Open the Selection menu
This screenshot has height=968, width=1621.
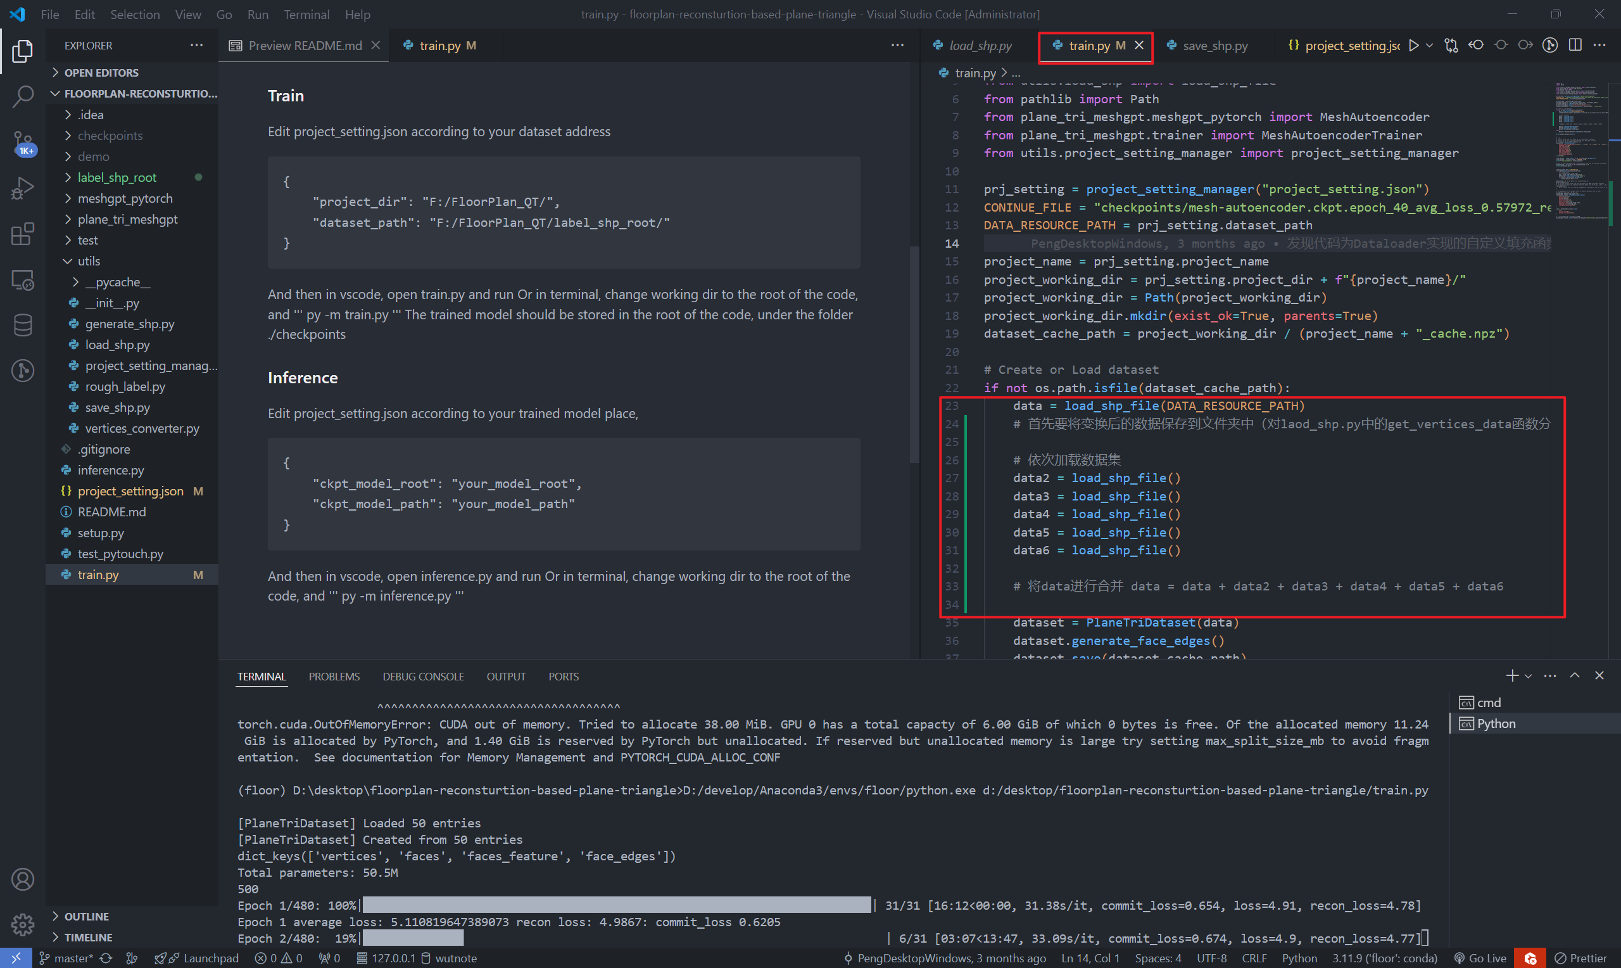pyautogui.click(x=134, y=14)
